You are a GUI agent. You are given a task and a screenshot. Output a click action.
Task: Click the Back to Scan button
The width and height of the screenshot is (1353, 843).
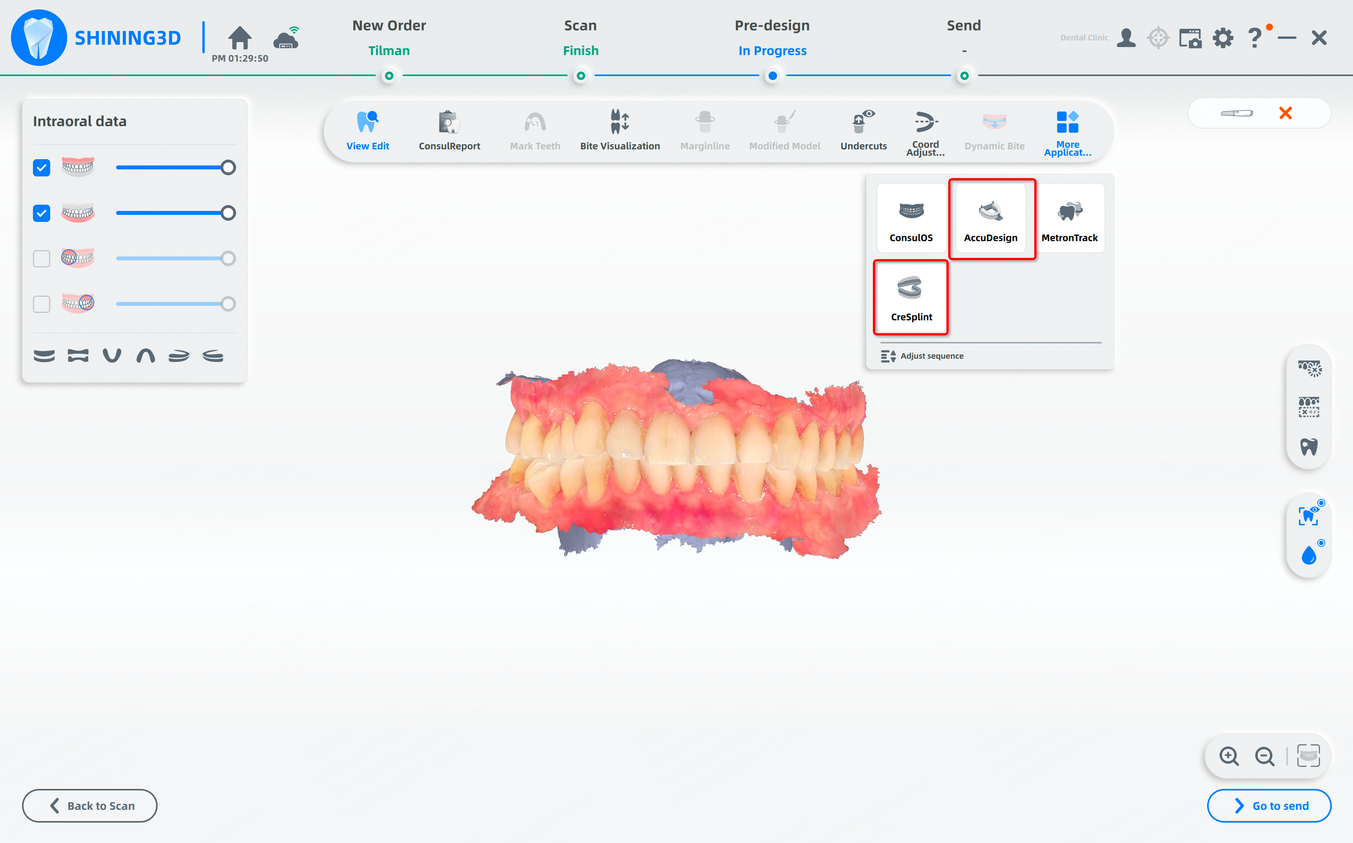pyautogui.click(x=90, y=805)
